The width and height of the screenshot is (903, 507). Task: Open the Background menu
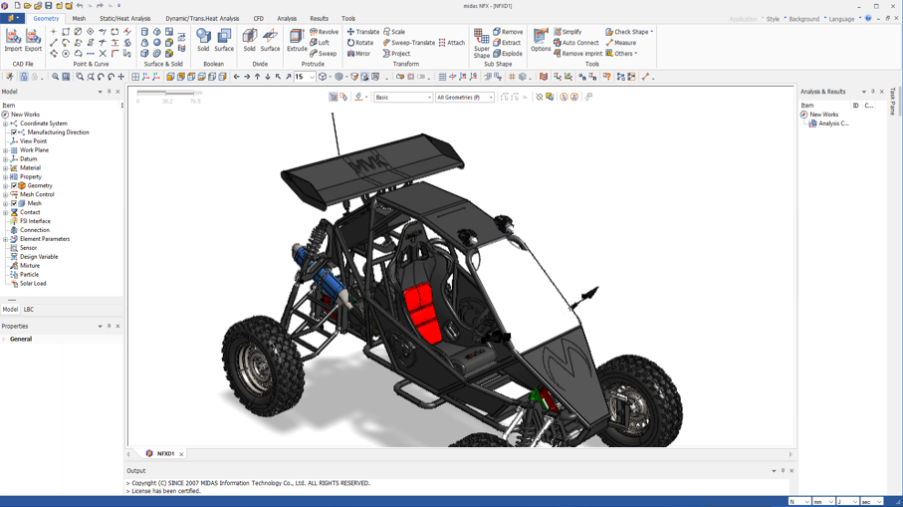pyautogui.click(x=804, y=19)
